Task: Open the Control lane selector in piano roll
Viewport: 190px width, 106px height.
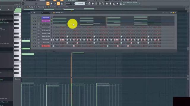Action: point(18,79)
